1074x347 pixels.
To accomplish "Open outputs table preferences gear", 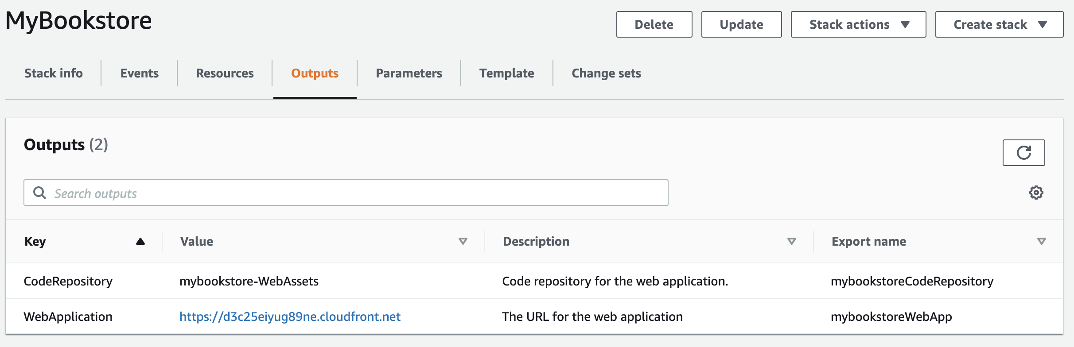I will pos(1036,193).
